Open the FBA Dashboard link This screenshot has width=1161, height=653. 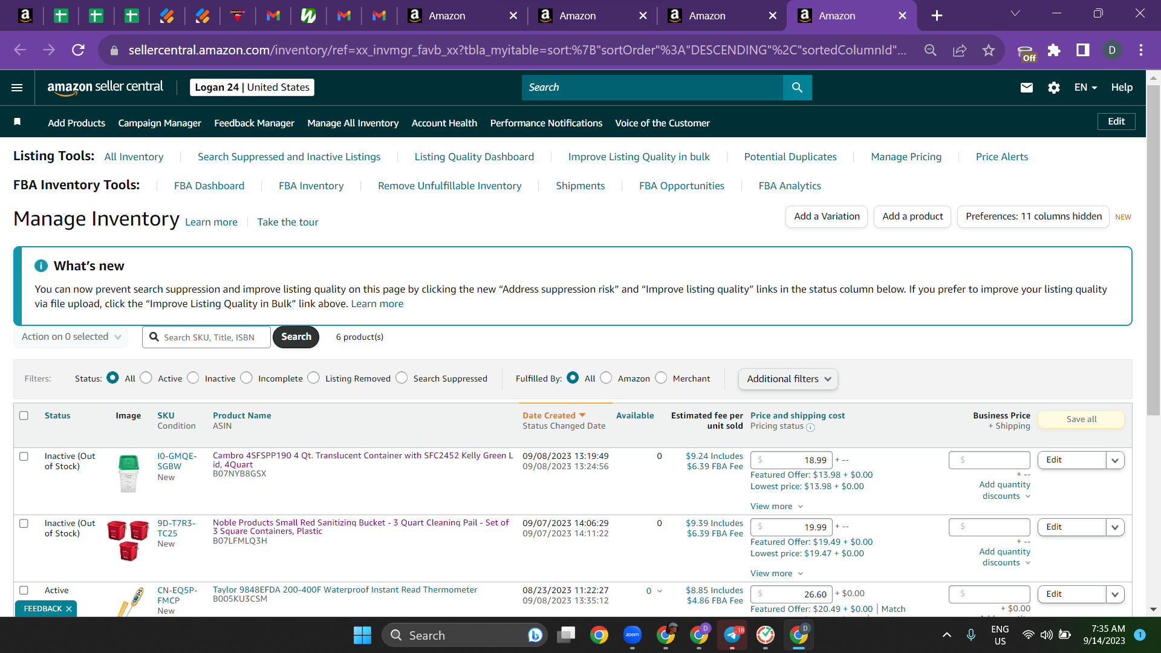point(209,186)
